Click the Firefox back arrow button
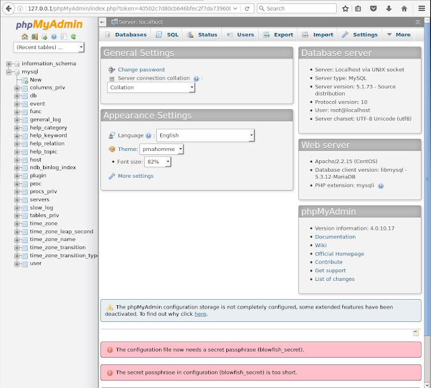Screen dimensions: 431x388 9,9
